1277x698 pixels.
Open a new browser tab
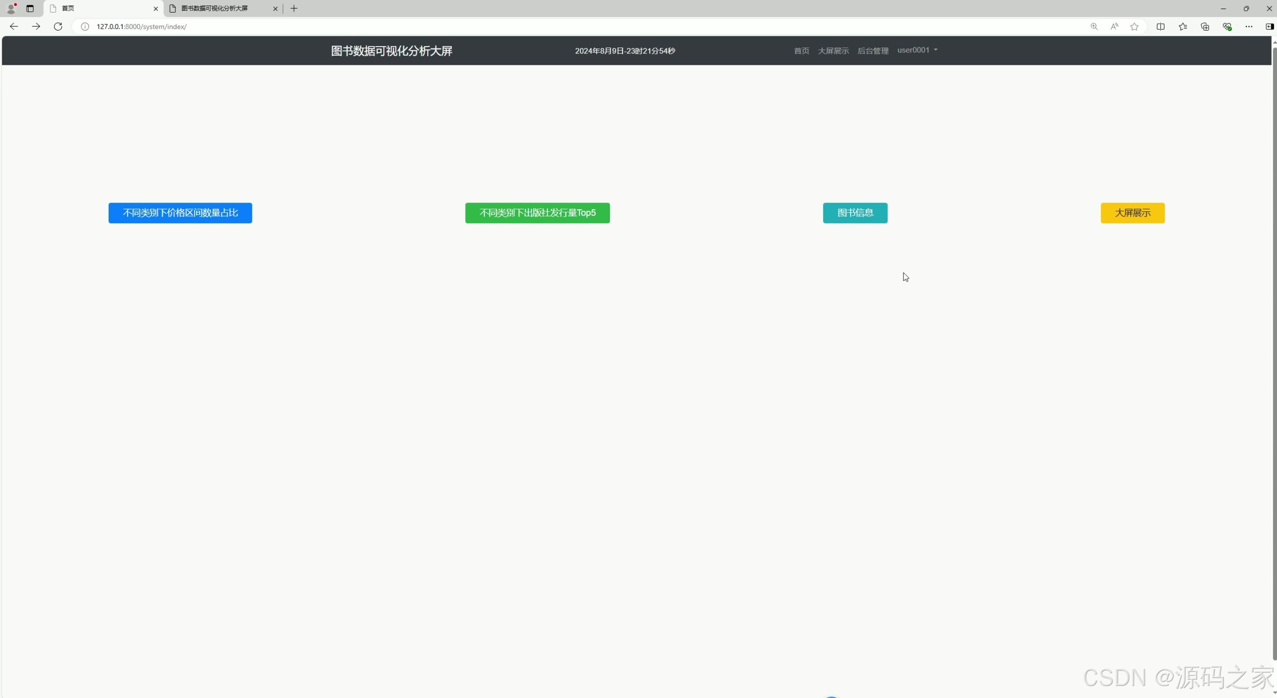coord(294,8)
